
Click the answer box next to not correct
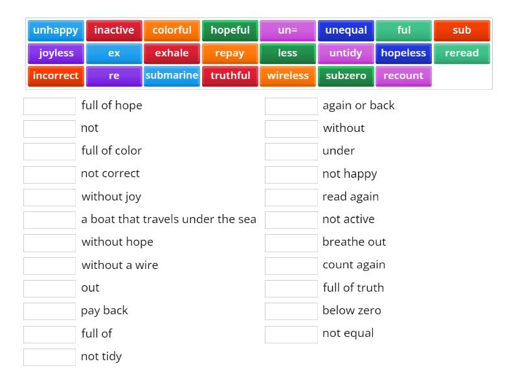[49, 174]
